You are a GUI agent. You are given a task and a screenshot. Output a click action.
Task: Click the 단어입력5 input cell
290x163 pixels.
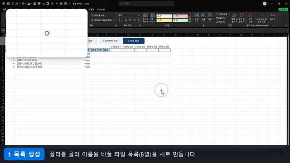coord(164,50)
